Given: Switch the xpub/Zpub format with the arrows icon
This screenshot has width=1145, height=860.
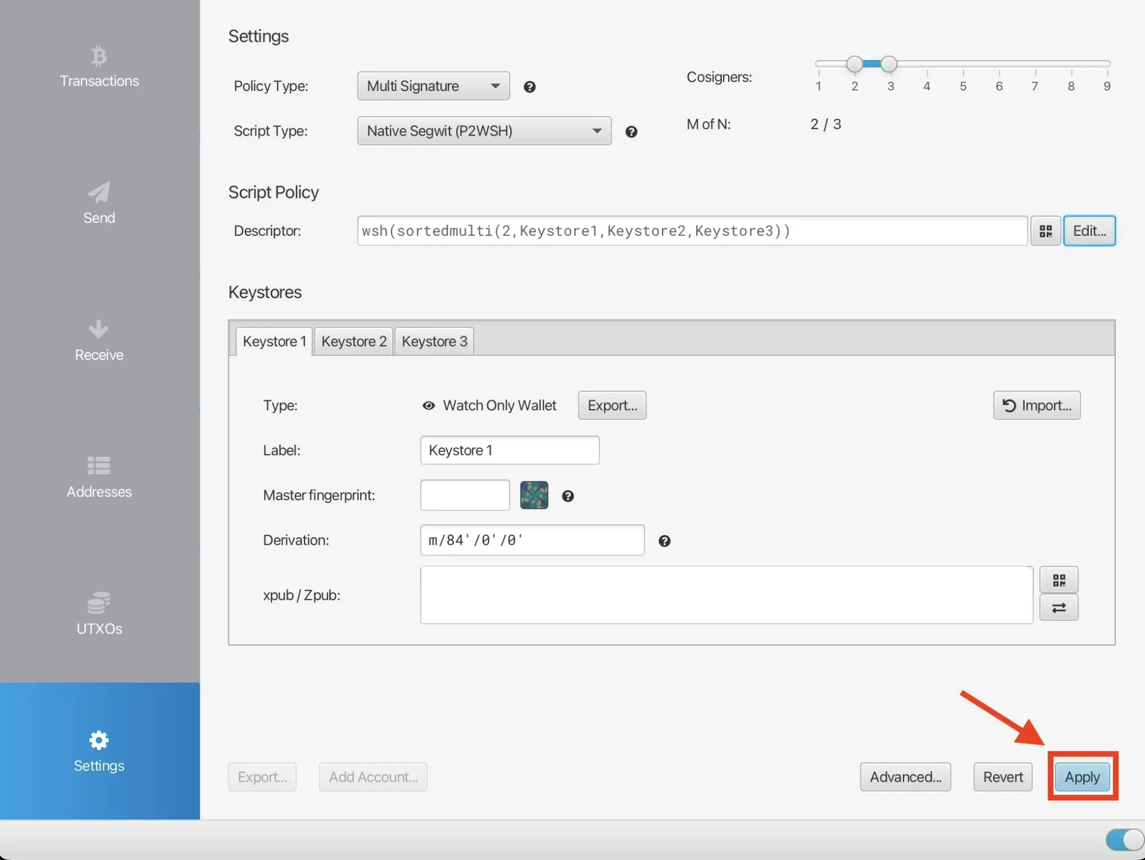Looking at the screenshot, I should (x=1059, y=608).
